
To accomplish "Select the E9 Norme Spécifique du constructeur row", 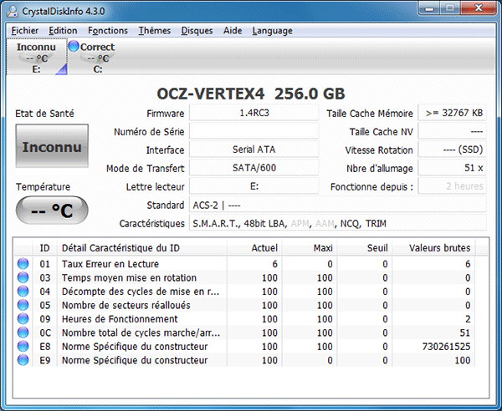I will 245,360.
